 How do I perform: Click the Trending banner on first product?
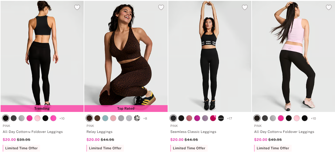(x=42, y=109)
